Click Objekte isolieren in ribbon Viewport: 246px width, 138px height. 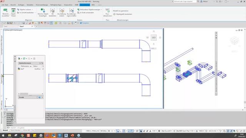tap(24, 10)
